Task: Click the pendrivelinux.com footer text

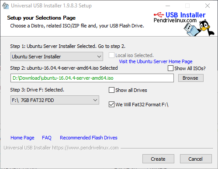Action: click(x=61, y=148)
